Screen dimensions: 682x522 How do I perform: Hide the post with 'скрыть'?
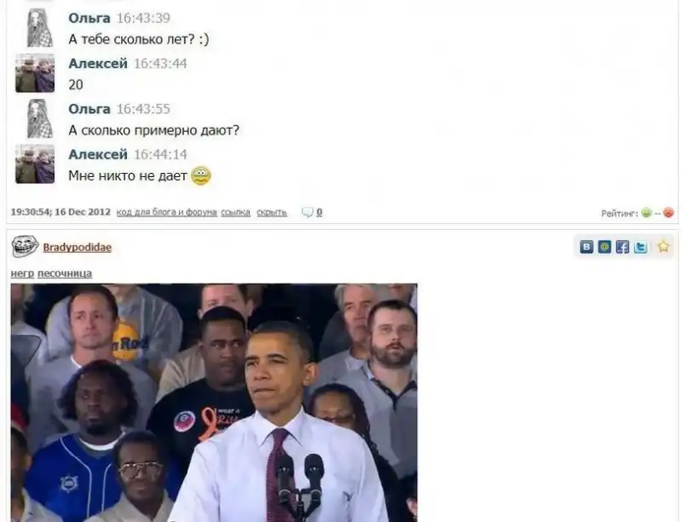tap(272, 212)
